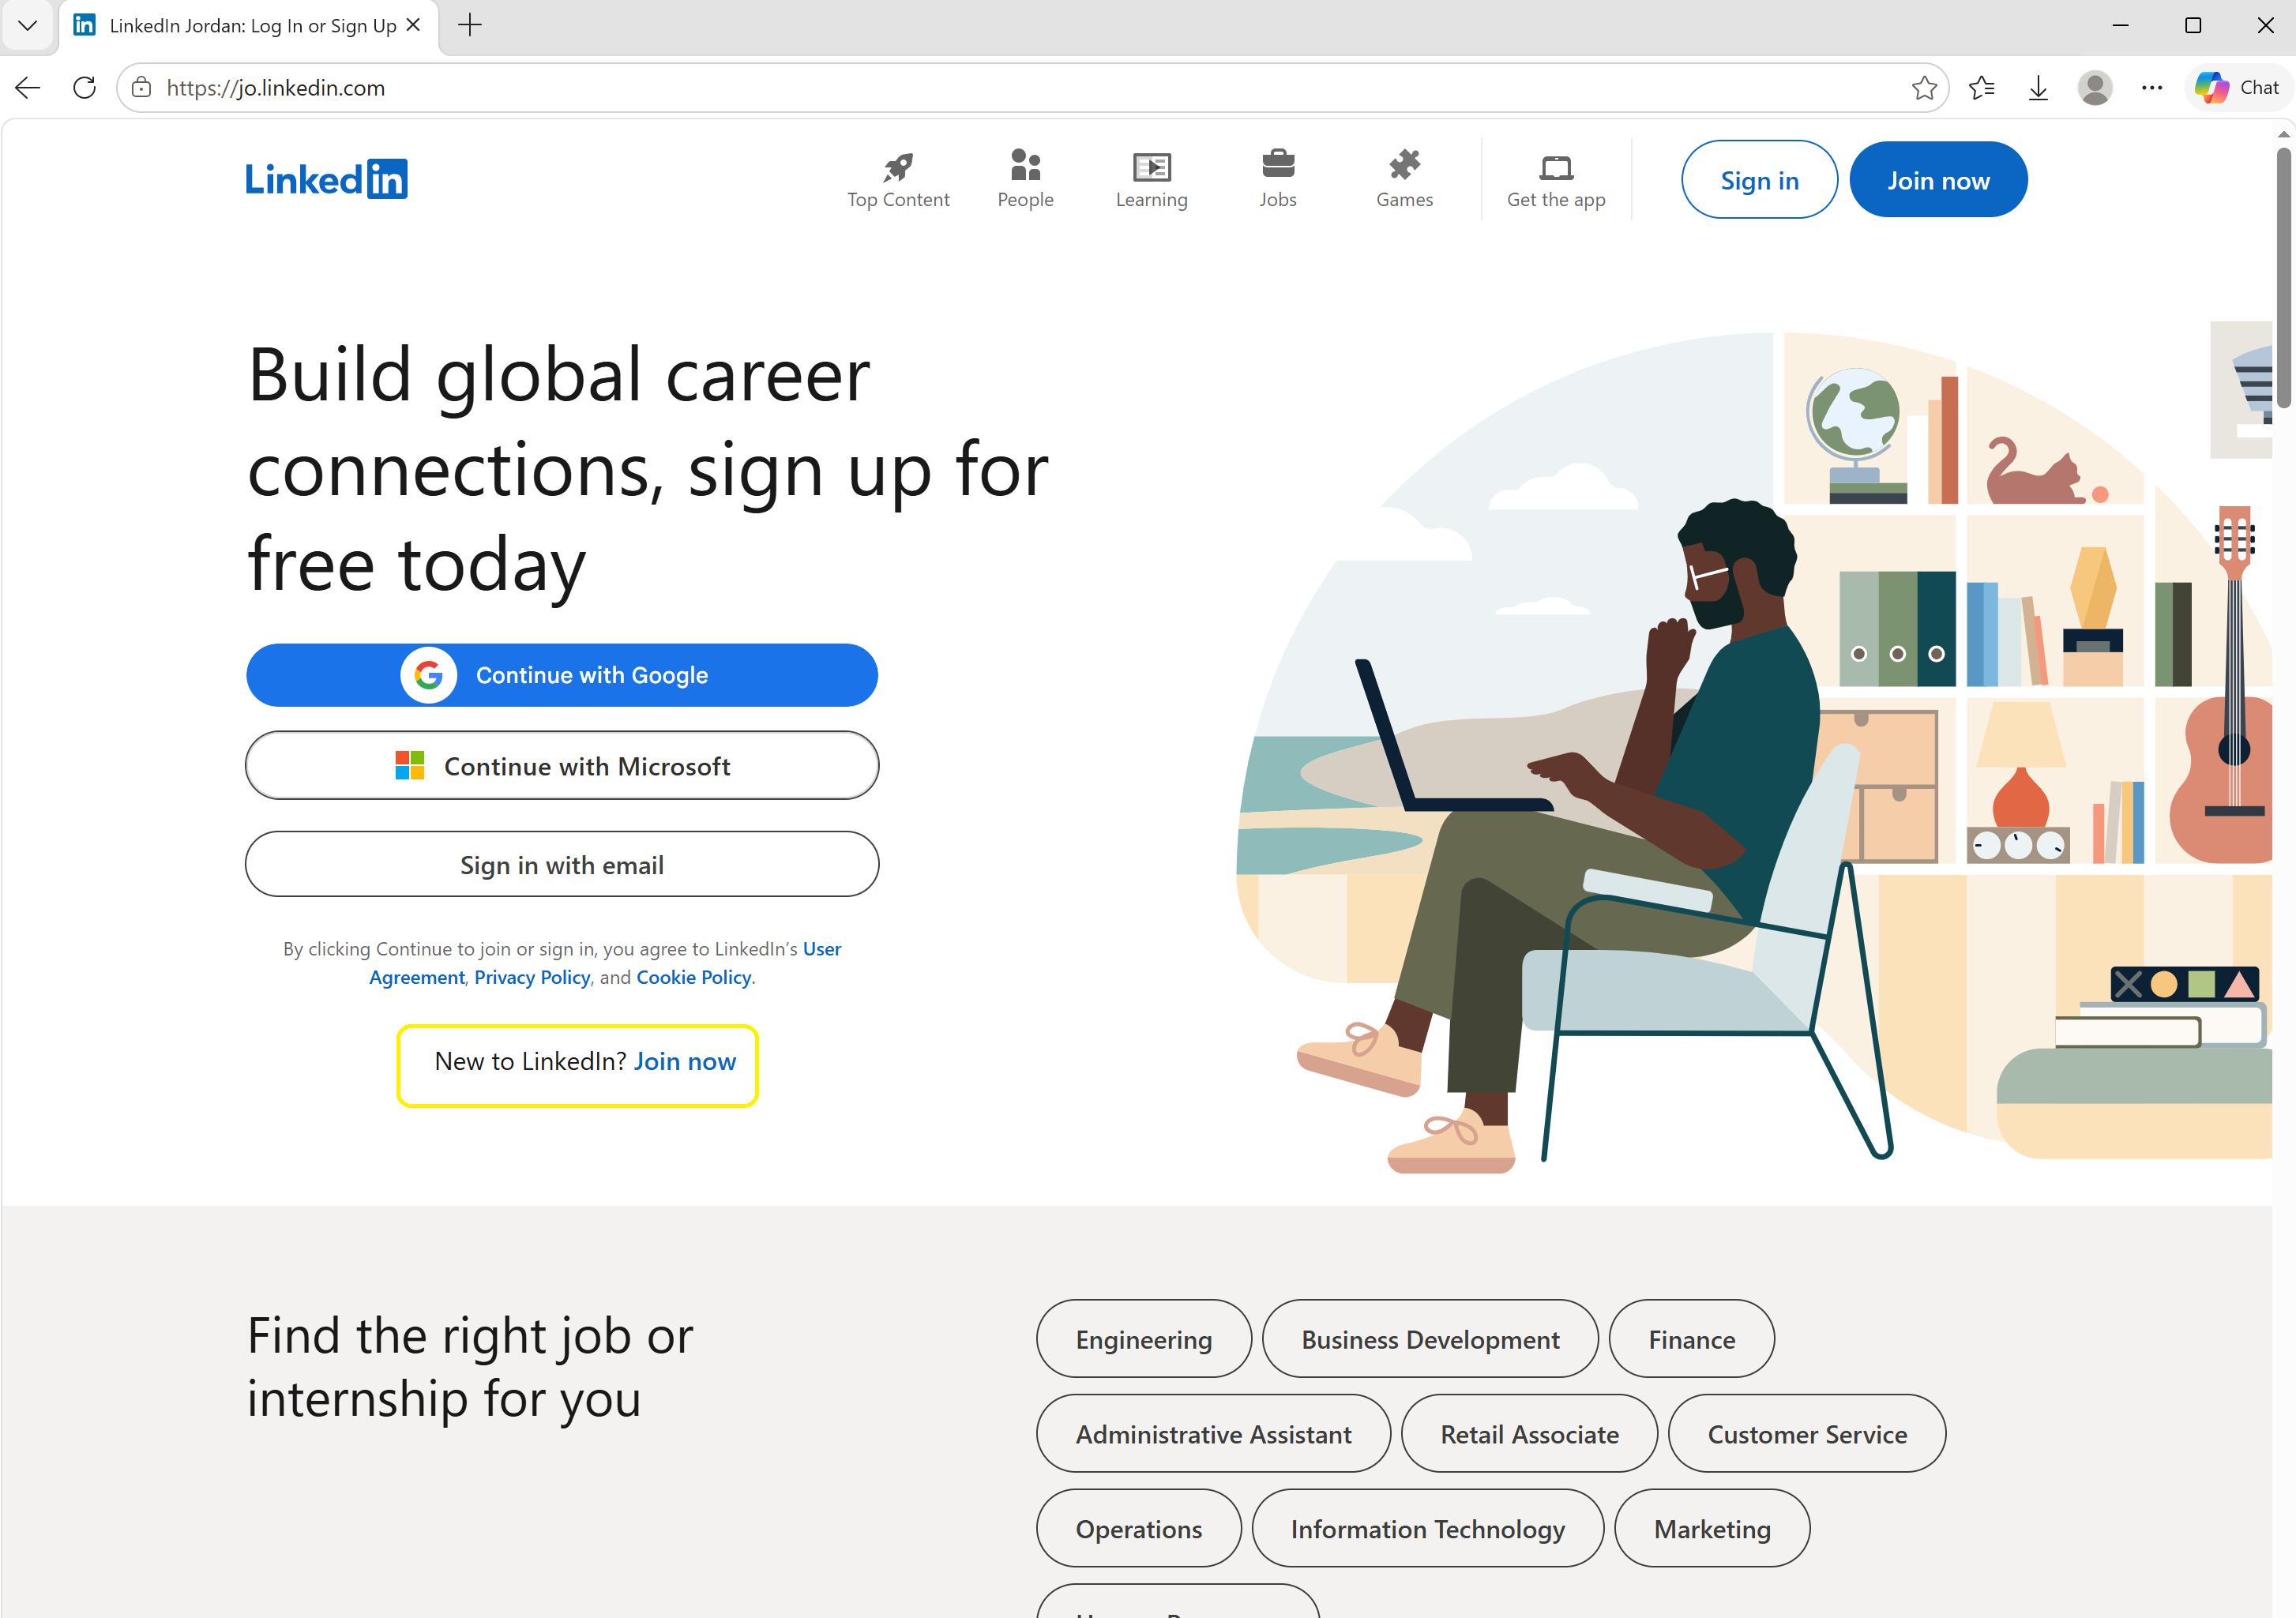Open the browser profile avatar
Viewport: 2296px width, 1618px height.
pos(2095,88)
